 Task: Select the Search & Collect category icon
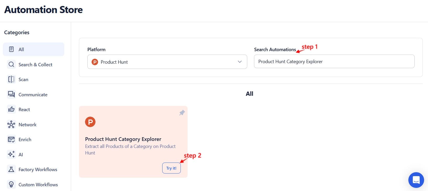(x=11, y=64)
